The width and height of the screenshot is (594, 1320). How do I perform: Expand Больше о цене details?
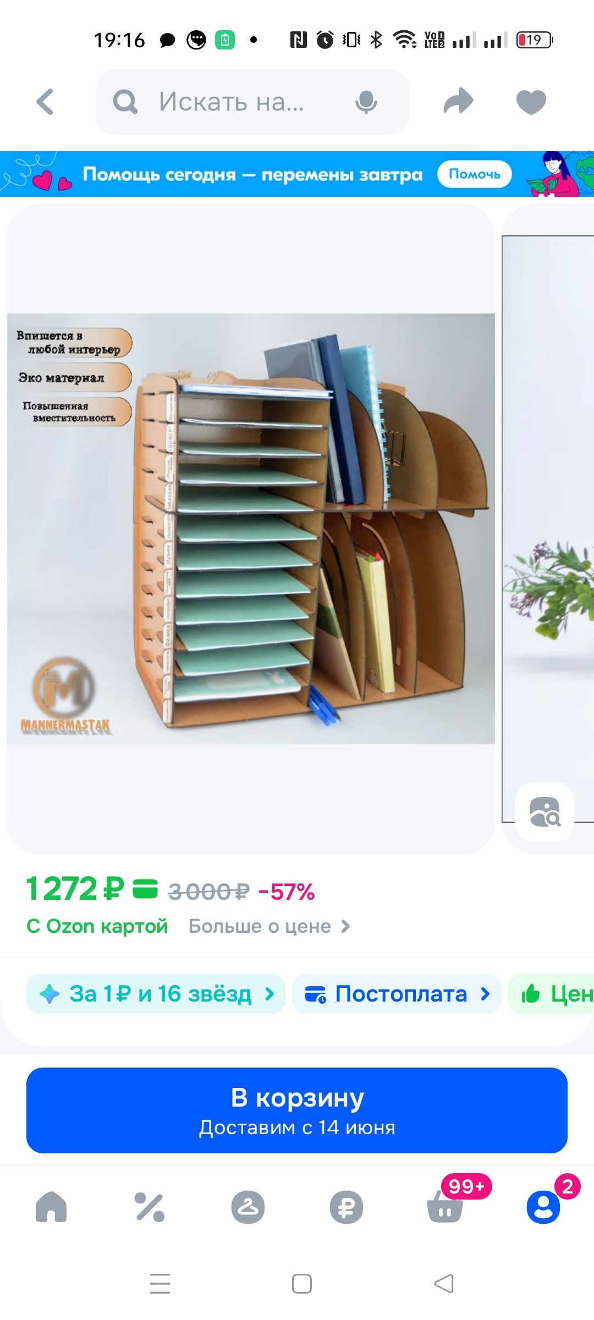[269, 926]
